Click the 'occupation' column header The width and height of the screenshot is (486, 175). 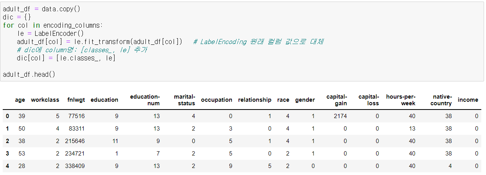pyautogui.click(x=217, y=100)
